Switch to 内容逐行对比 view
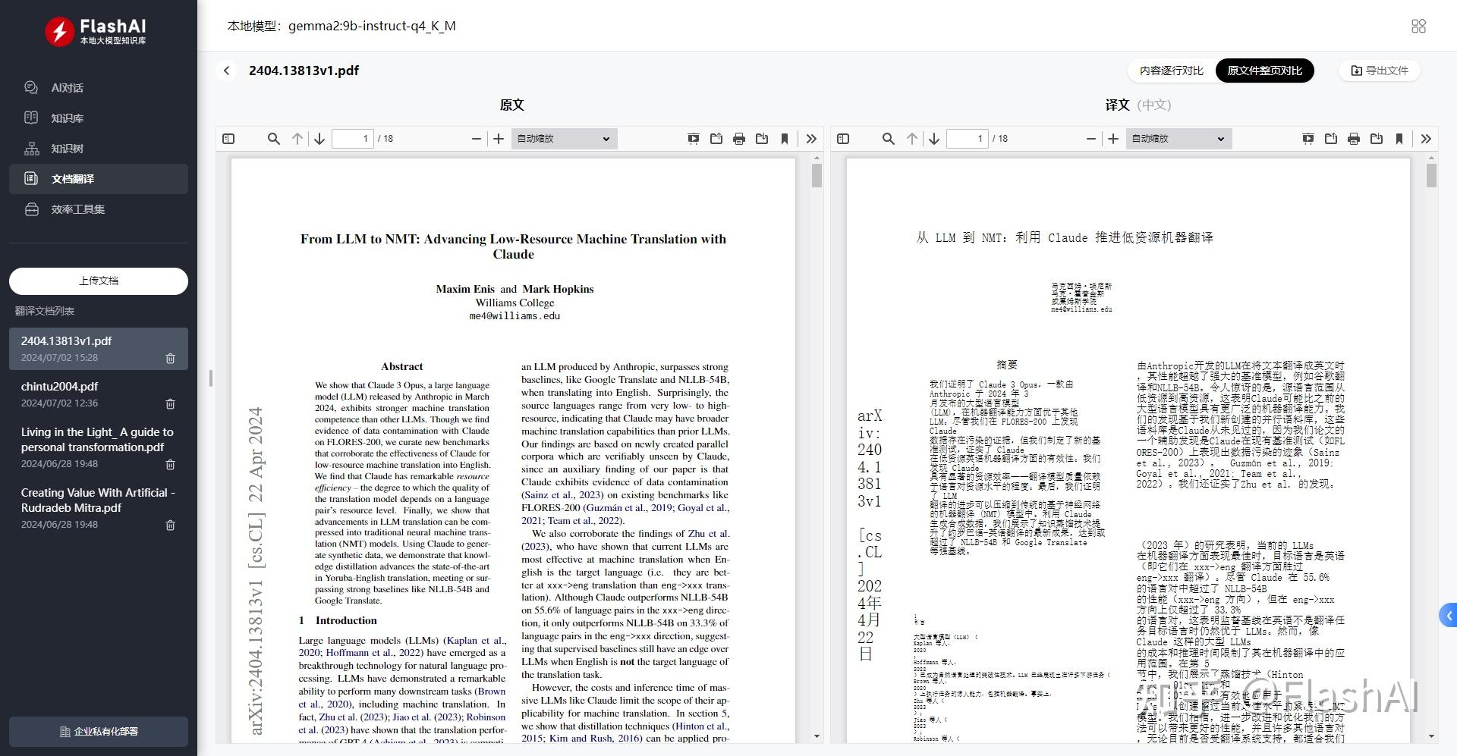 (1171, 71)
